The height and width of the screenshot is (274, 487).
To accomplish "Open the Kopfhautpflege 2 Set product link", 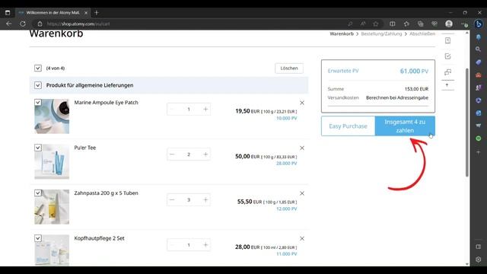I will point(99,238).
